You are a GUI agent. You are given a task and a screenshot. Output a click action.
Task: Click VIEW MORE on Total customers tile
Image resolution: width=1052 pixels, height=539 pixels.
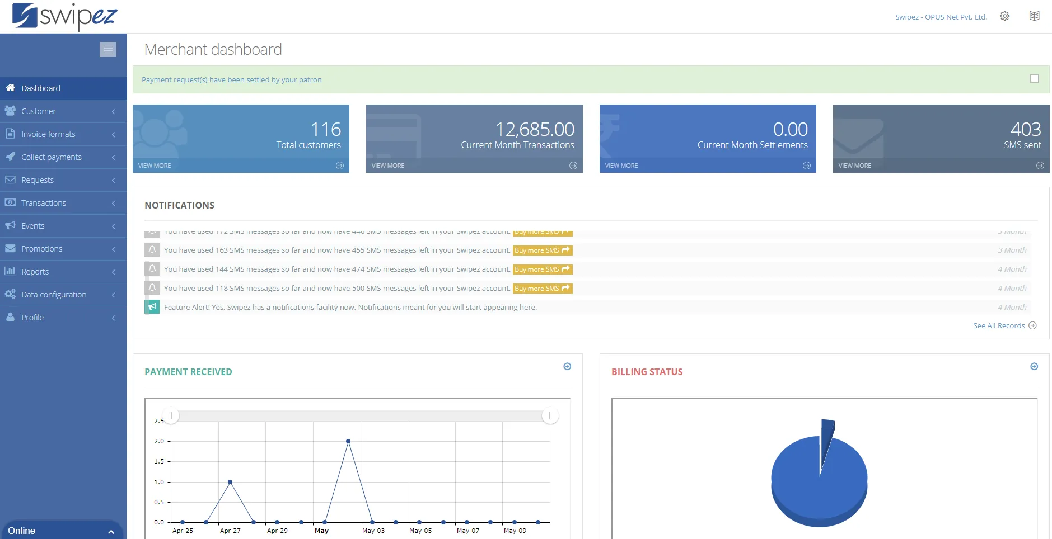(154, 165)
